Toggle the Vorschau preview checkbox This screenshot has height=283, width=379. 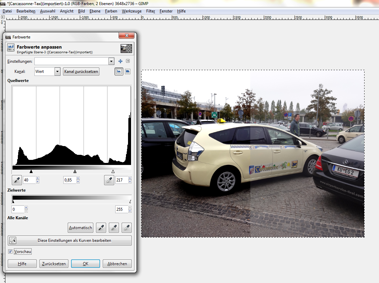coord(10,252)
